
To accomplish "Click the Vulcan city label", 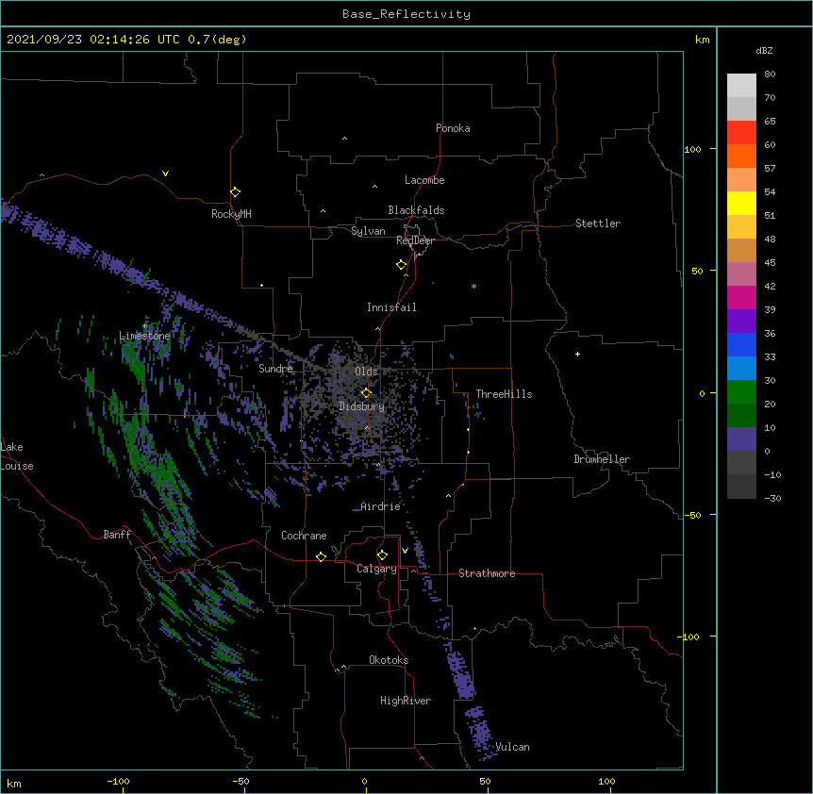I will [512, 747].
